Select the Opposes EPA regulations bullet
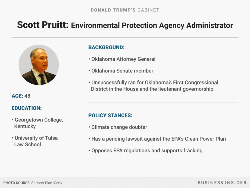Screen dimensions: 250x188 coord(145,151)
